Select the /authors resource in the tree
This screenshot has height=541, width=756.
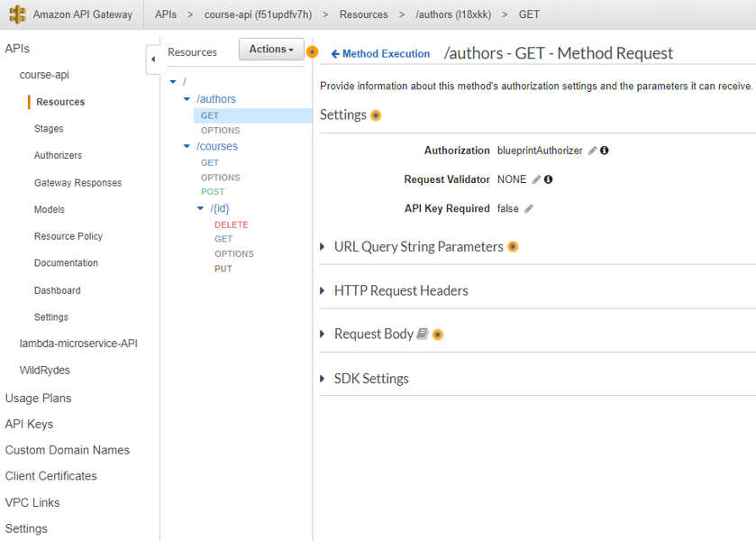click(x=216, y=99)
